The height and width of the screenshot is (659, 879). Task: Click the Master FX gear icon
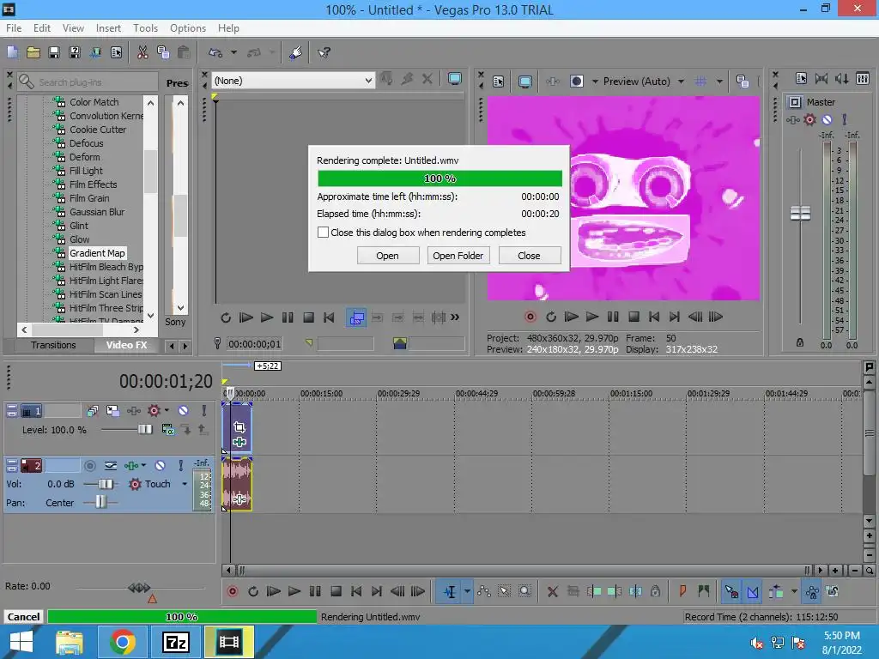click(809, 119)
